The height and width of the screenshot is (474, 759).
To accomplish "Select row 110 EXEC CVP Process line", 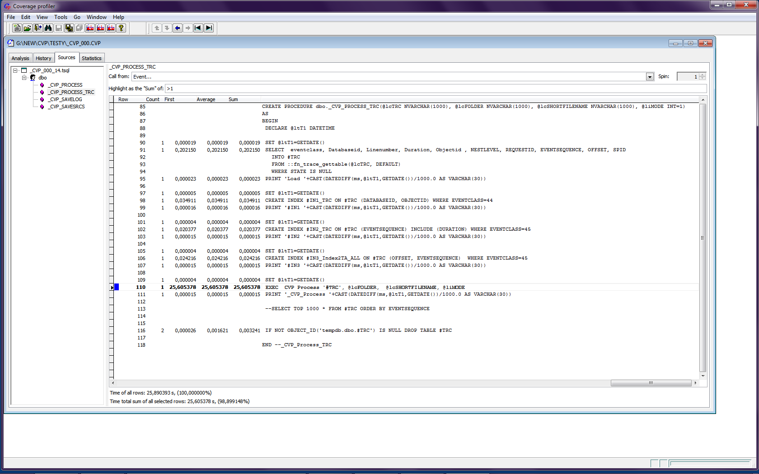I will (x=406, y=287).
